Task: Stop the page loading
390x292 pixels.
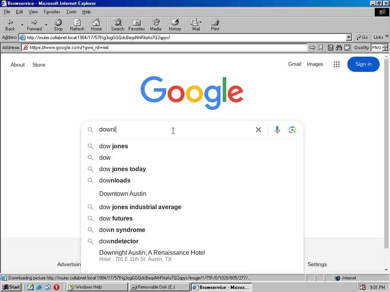Action: pyautogui.click(x=58, y=25)
